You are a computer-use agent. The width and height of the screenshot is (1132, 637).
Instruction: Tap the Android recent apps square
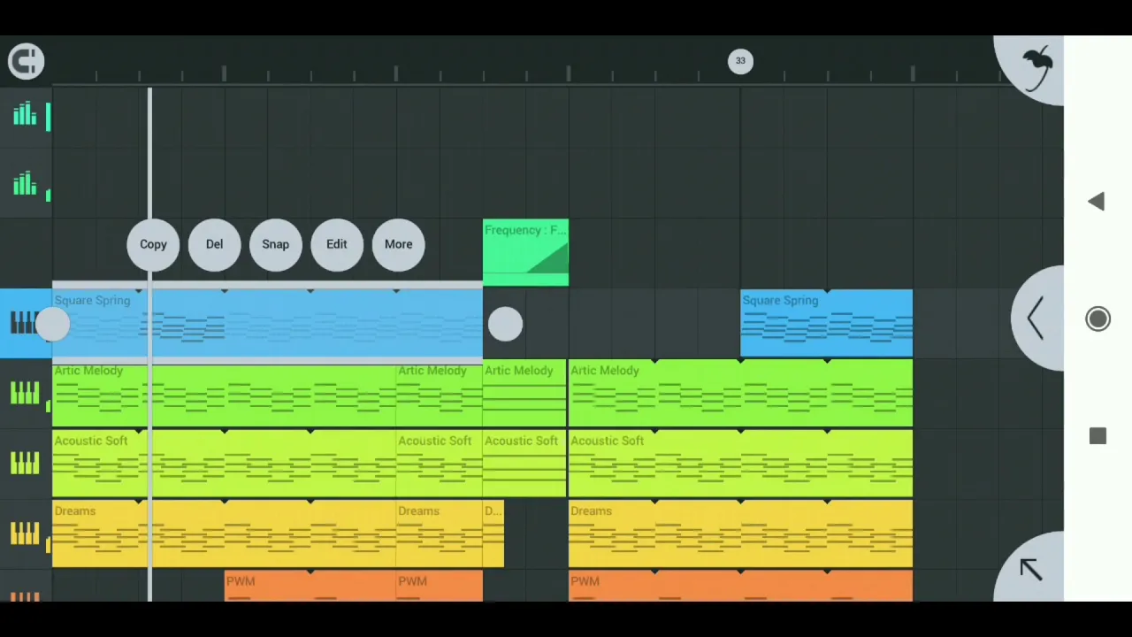coord(1098,436)
